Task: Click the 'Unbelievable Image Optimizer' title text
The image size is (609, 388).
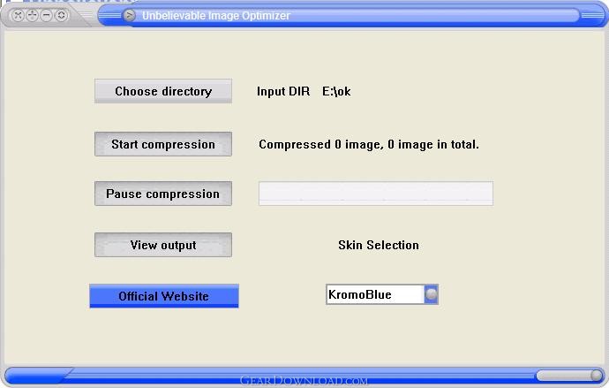Action: pos(216,16)
